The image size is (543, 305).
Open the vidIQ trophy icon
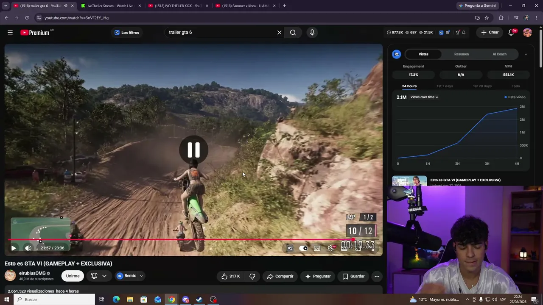coord(457,33)
